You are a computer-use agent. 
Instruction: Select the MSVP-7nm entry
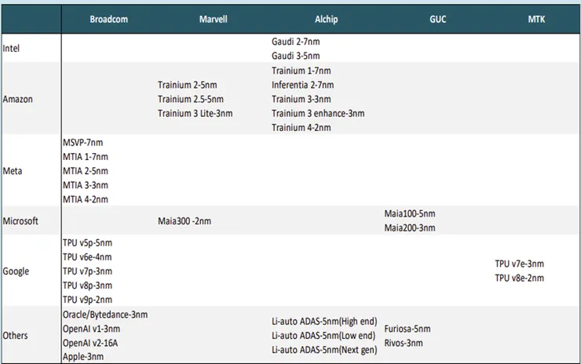(x=82, y=143)
